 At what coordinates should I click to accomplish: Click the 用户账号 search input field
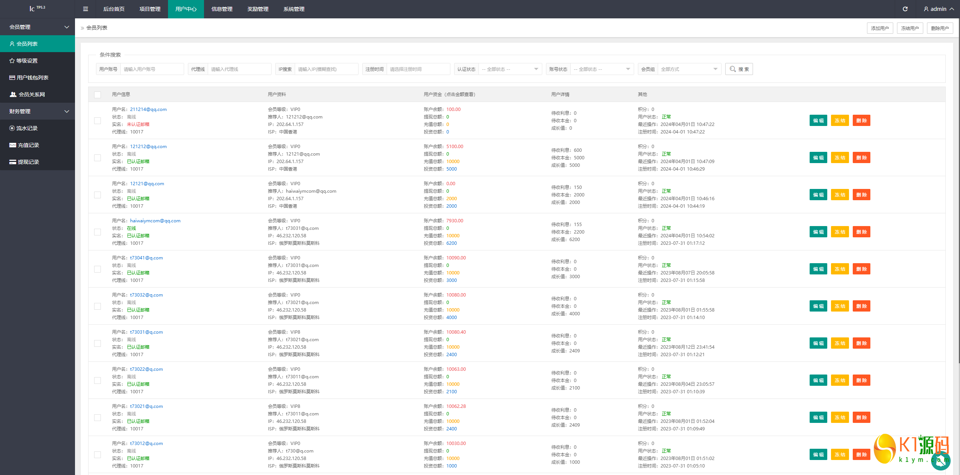click(152, 69)
